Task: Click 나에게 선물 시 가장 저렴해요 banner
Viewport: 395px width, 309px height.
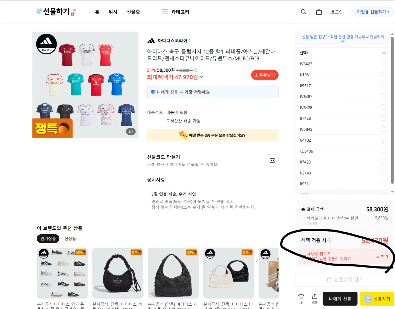Action: click(213, 92)
